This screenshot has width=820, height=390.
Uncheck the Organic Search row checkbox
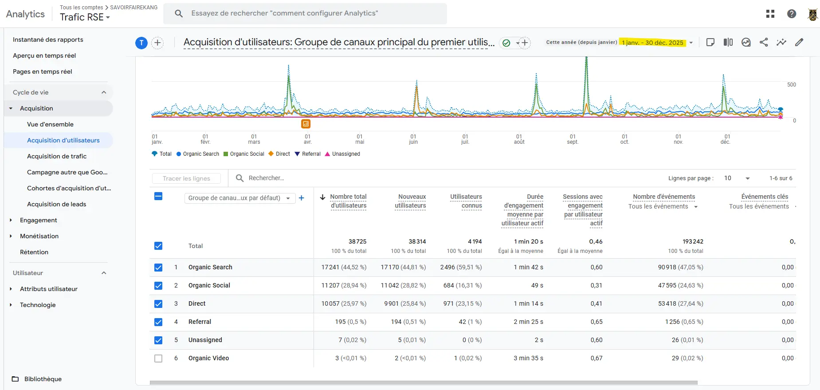tap(158, 268)
